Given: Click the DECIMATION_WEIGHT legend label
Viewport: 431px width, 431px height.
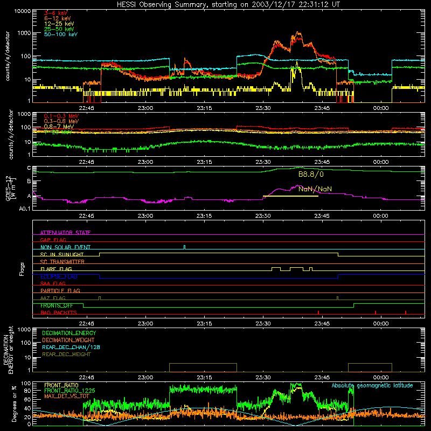Looking at the screenshot, I should click(x=68, y=340).
